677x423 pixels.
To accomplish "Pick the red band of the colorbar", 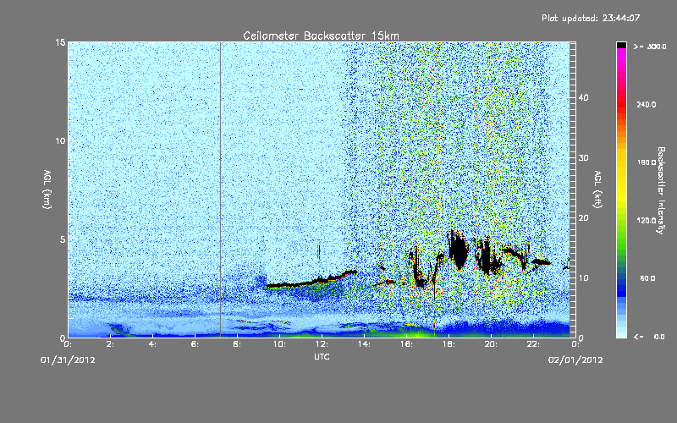I will tap(621, 105).
